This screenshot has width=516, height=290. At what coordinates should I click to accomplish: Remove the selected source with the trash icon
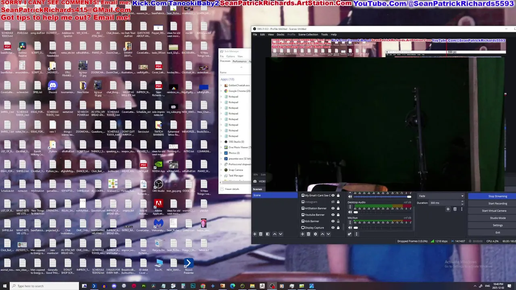308,234
